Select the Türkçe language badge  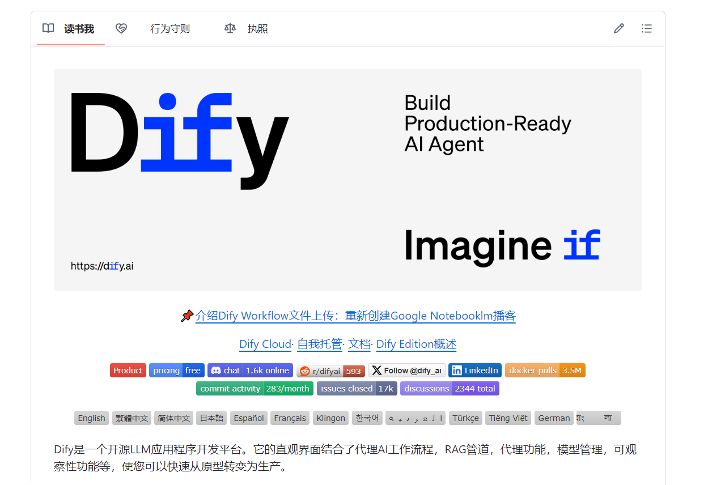[465, 418]
